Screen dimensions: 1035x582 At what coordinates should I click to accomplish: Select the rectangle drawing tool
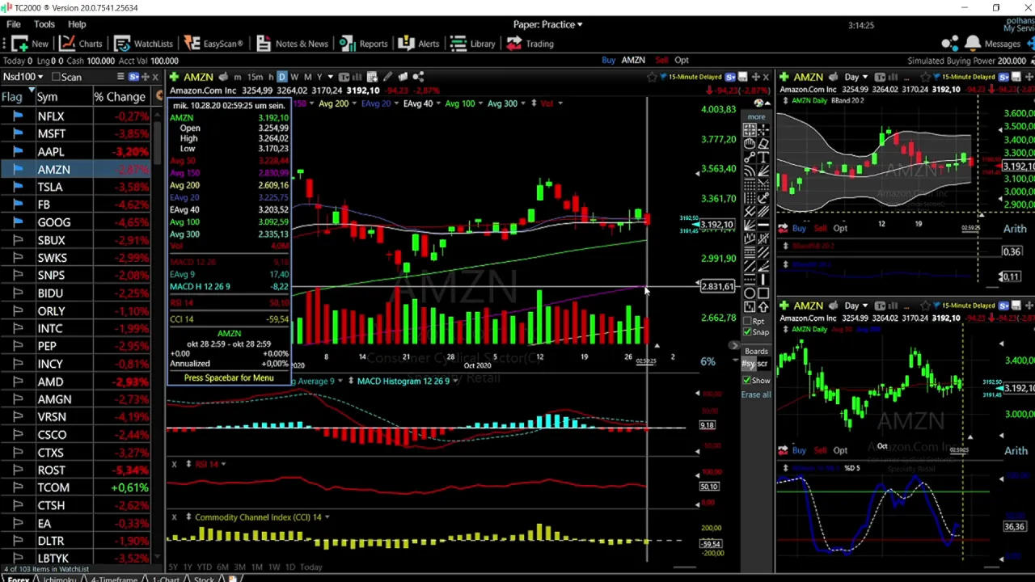(763, 293)
